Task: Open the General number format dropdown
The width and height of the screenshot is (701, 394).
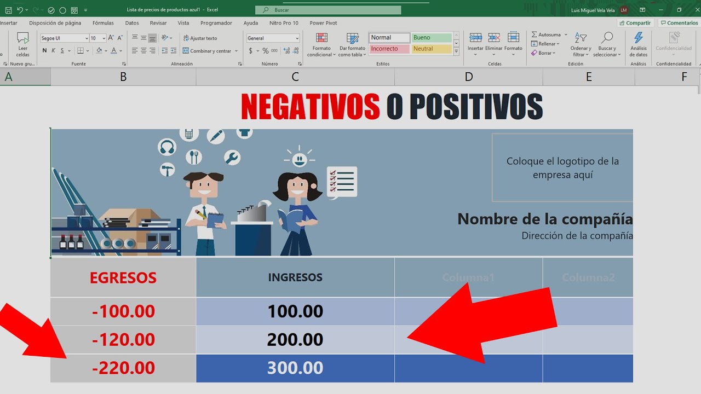Action: point(297,38)
